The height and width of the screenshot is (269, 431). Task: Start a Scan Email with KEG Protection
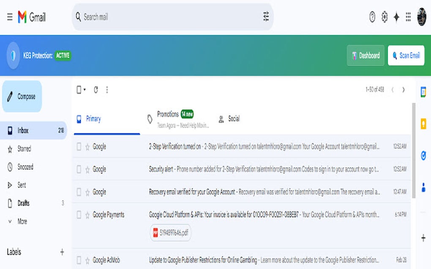pyautogui.click(x=406, y=56)
